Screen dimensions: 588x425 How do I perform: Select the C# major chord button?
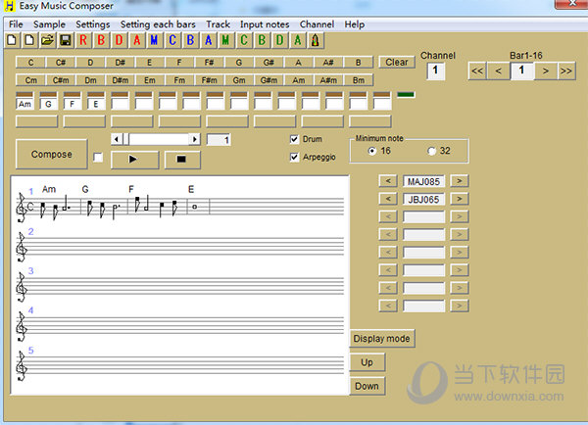tap(61, 63)
